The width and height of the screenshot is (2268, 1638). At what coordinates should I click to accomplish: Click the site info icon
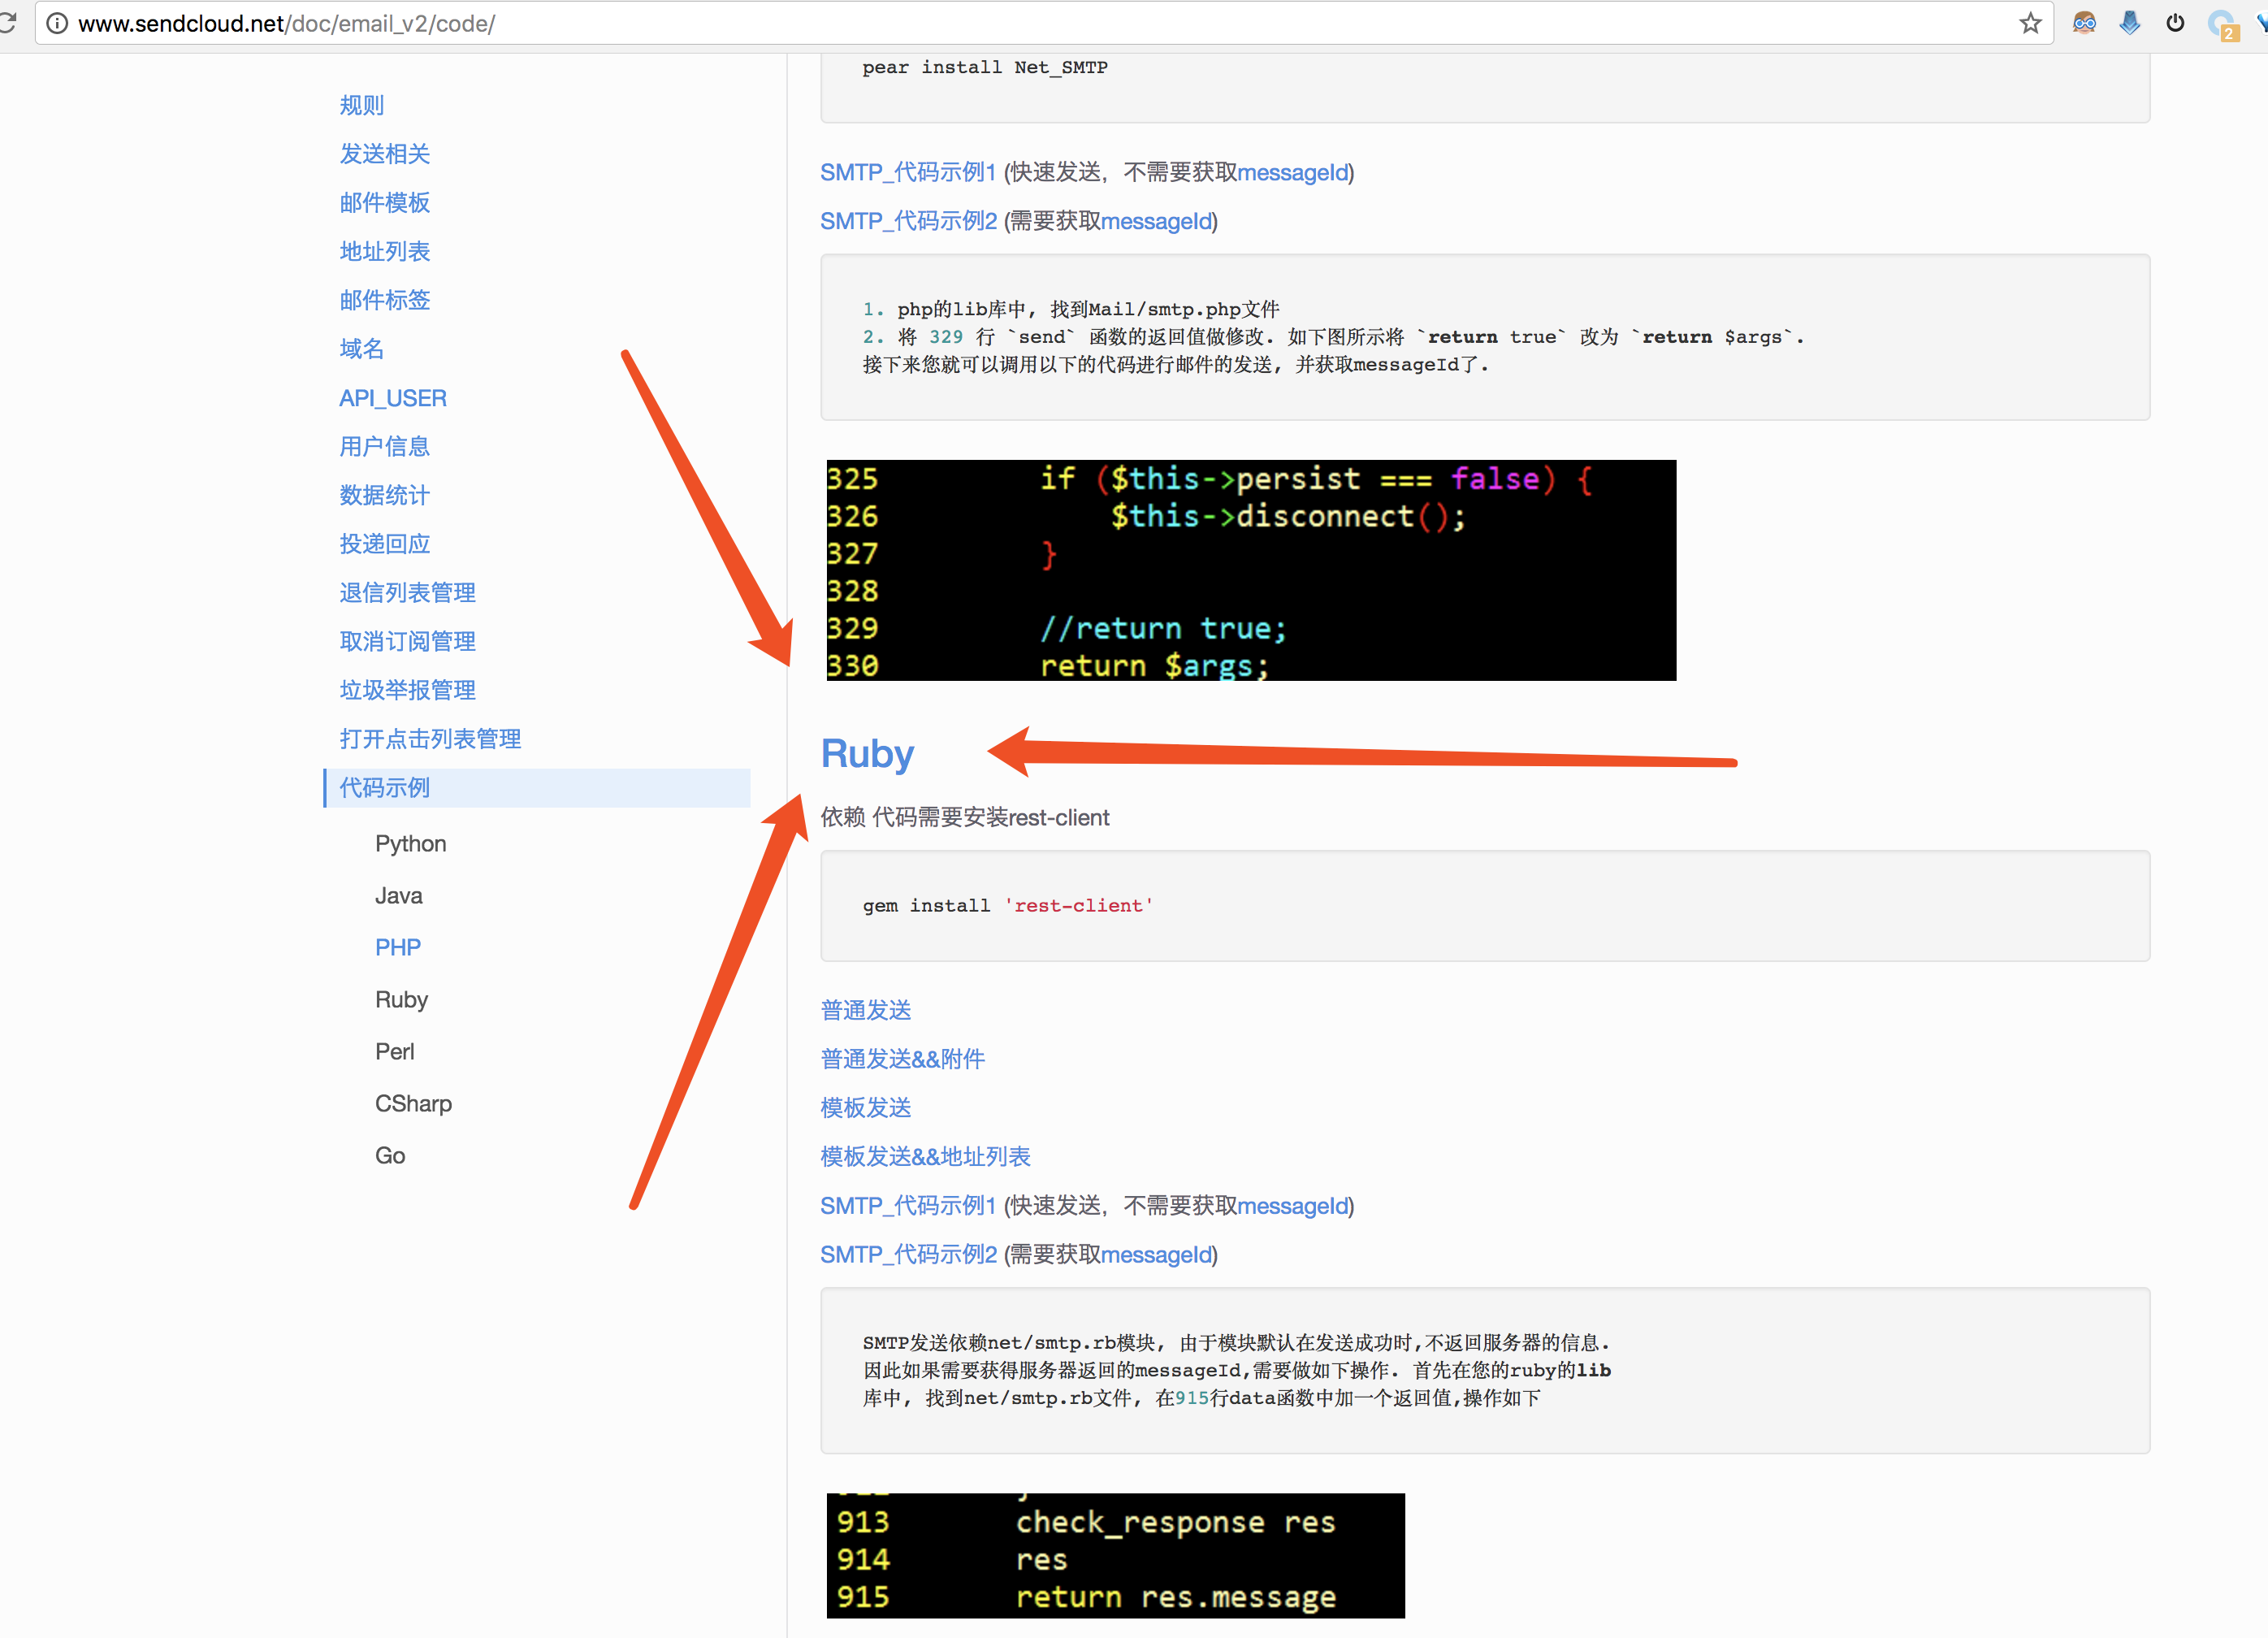57,23
